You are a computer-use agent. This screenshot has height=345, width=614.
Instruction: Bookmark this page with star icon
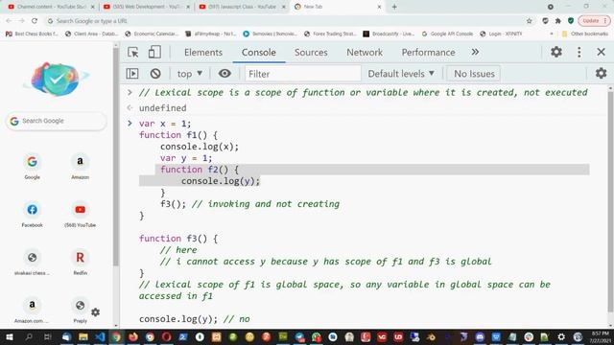(x=529, y=21)
